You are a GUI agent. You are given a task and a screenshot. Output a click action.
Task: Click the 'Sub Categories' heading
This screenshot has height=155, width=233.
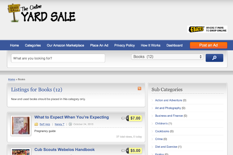pyautogui.click(x=167, y=90)
